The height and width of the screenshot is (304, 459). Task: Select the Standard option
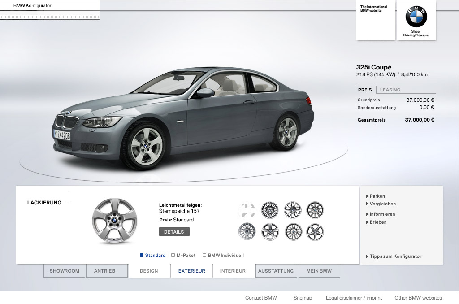click(x=153, y=256)
